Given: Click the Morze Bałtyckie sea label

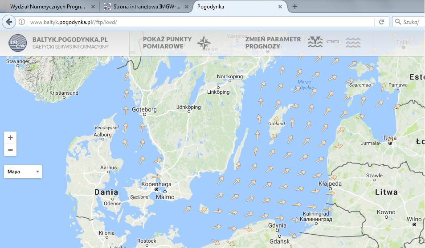Looking at the screenshot, I should 304,84.
